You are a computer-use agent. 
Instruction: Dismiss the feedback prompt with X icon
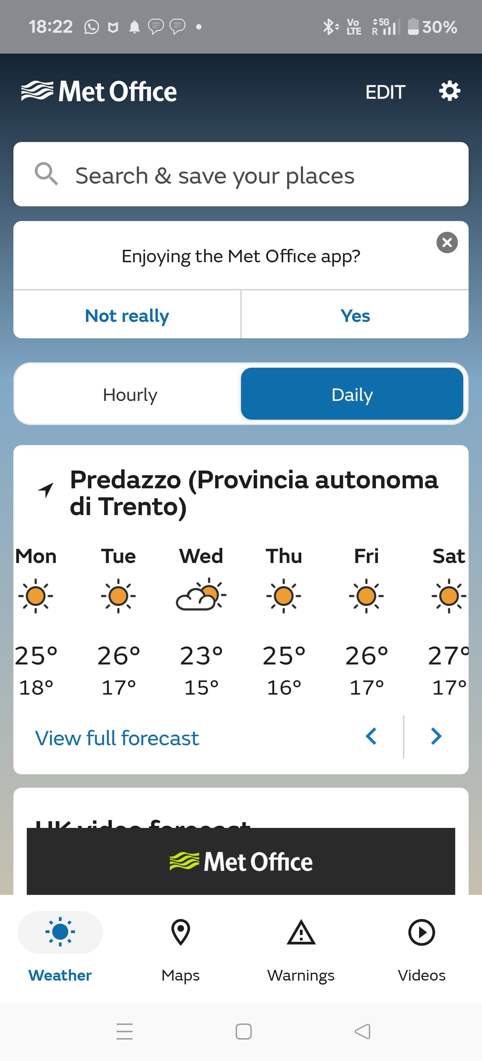point(447,242)
